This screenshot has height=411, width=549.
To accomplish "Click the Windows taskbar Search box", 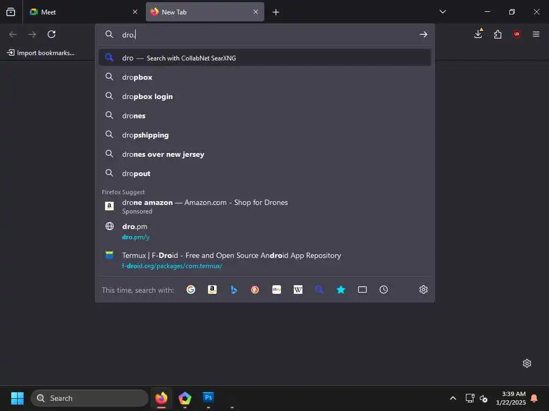I will point(90,398).
